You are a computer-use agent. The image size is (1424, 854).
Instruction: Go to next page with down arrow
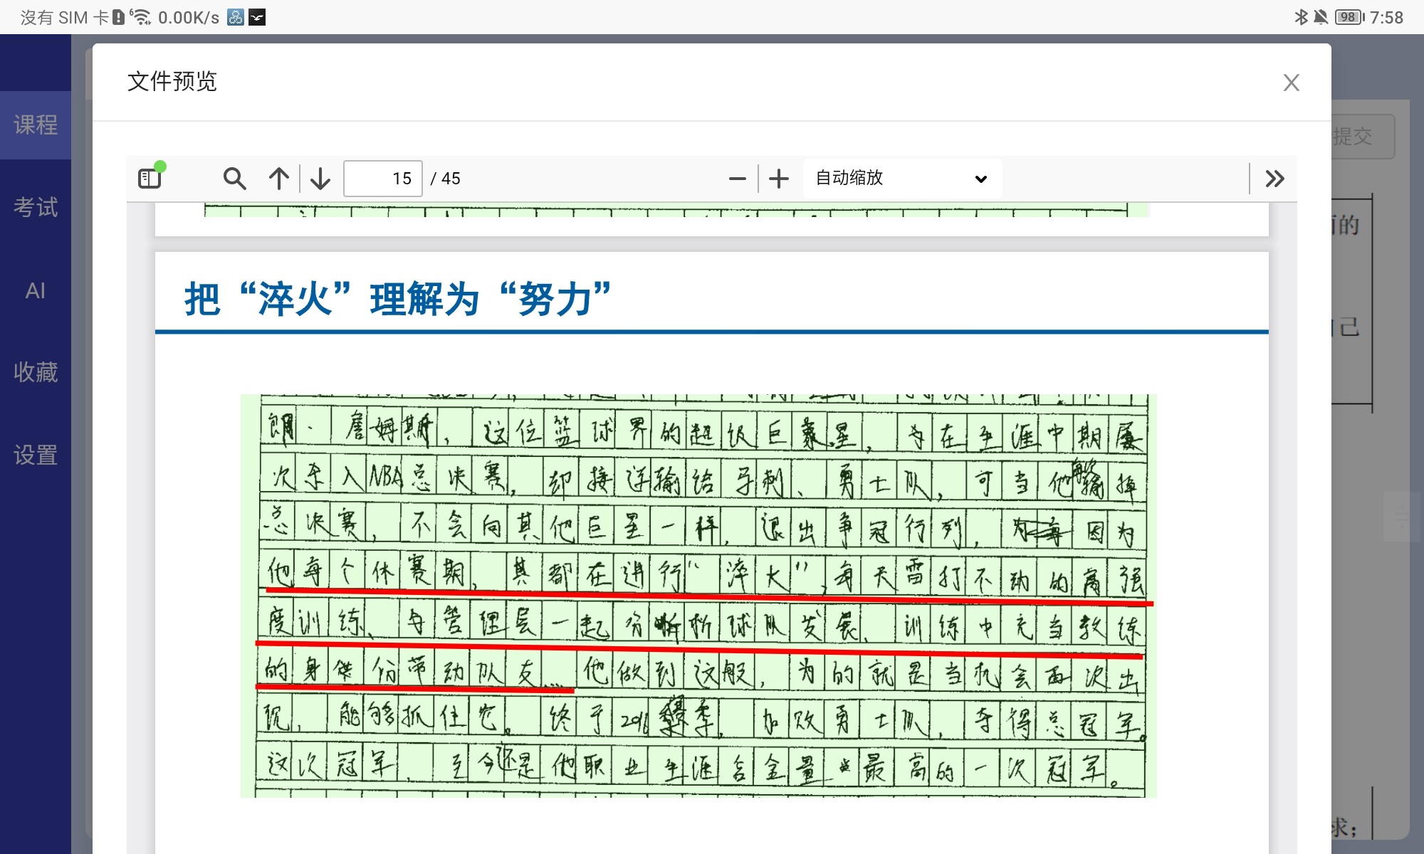320,178
